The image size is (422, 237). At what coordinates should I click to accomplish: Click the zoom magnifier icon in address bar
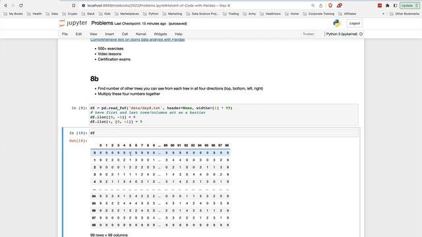tap(313, 5)
